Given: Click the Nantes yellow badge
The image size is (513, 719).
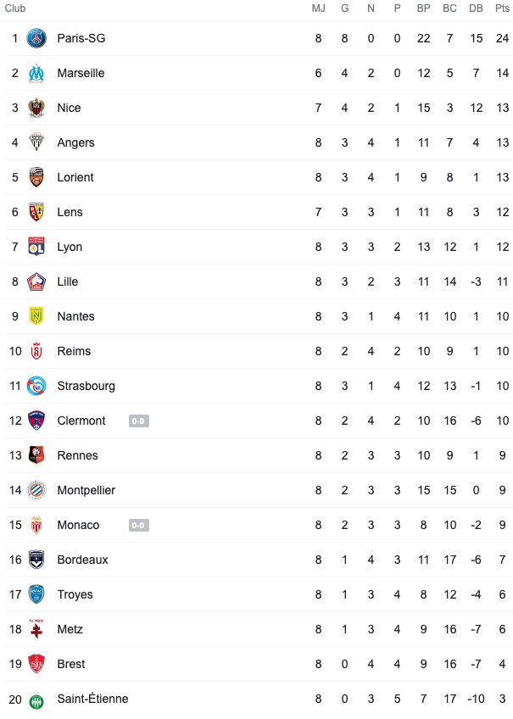Looking at the screenshot, I should [x=36, y=316].
